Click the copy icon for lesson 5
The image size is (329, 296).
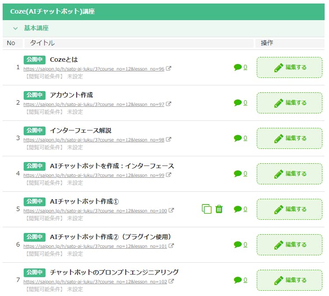pyautogui.click(x=206, y=209)
